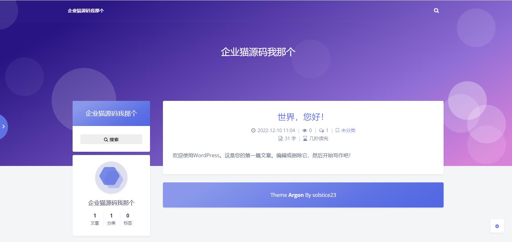Screen dimensions: 512x242
Task: Open the post titled 世界，您好！
Action: pos(300,117)
